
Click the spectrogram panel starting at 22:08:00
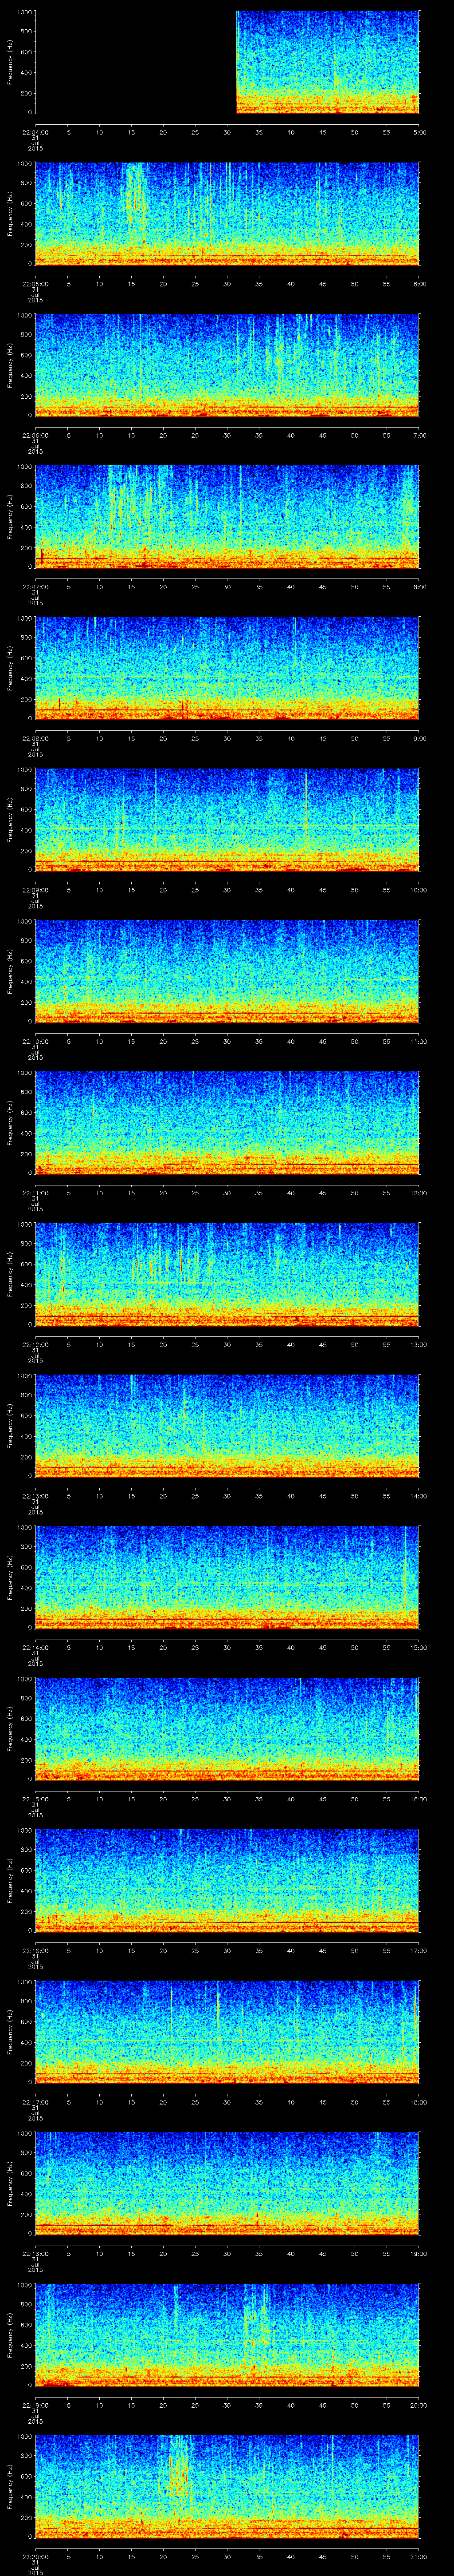(227, 669)
